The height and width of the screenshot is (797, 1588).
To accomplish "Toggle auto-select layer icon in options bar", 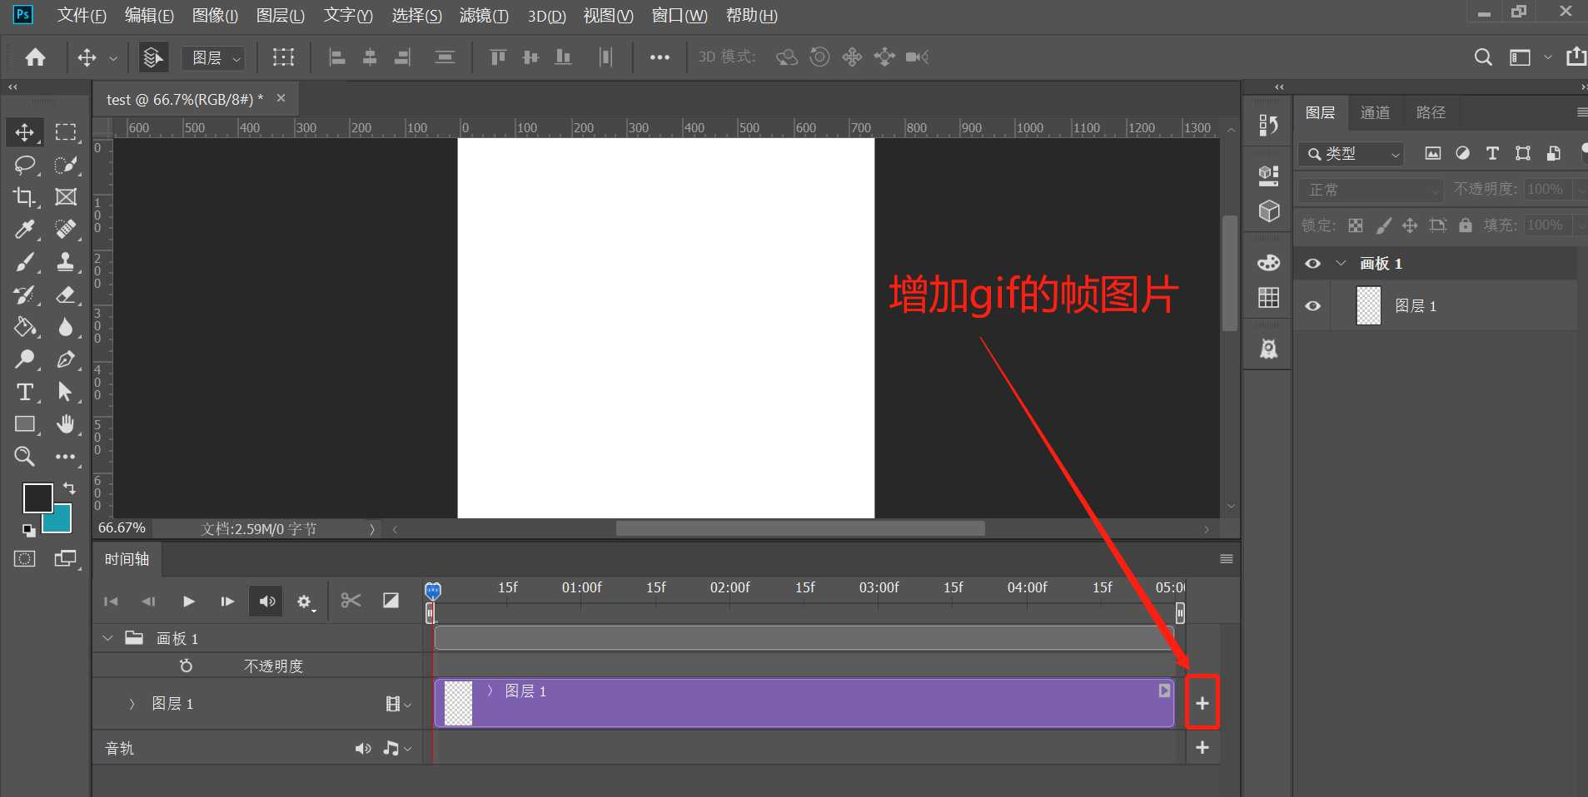I will (153, 57).
